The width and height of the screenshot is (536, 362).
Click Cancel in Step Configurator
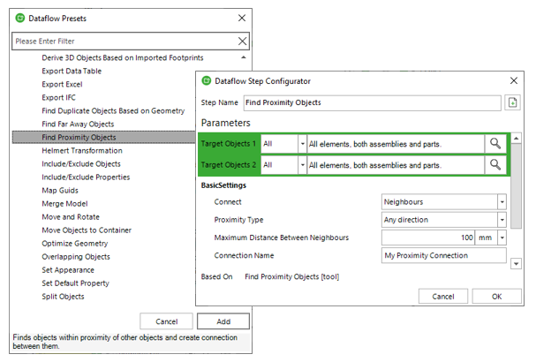pyautogui.click(x=443, y=297)
